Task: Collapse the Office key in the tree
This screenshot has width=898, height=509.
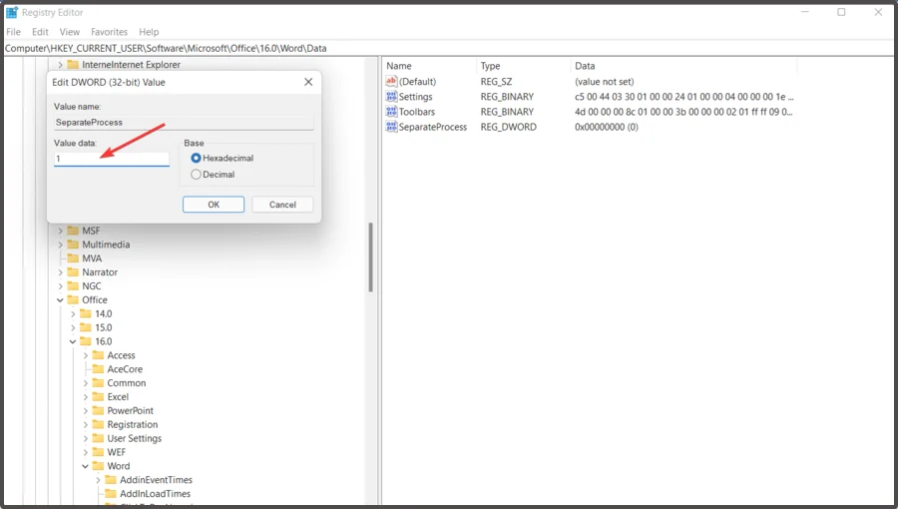Action: coord(60,300)
